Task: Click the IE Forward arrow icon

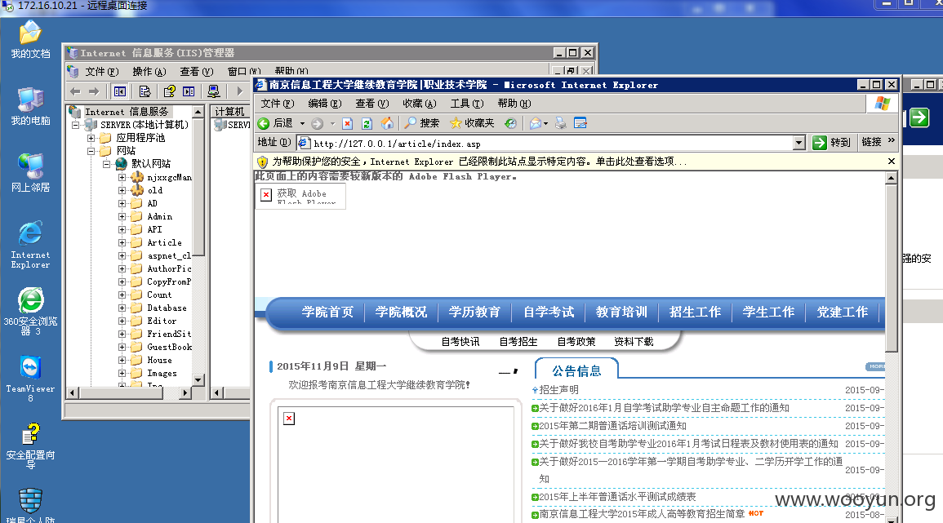Action: pyautogui.click(x=318, y=123)
